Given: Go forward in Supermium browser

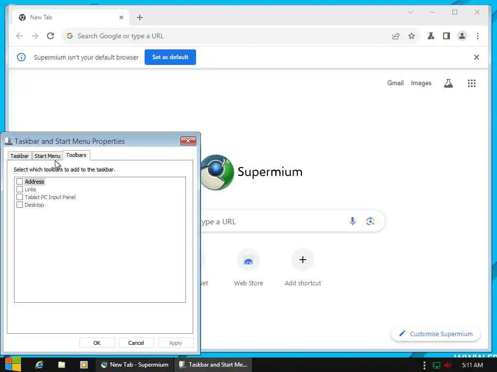Looking at the screenshot, I should click(35, 36).
